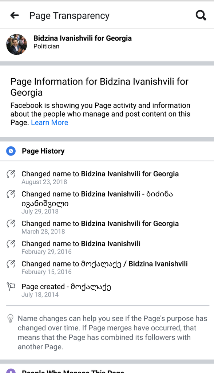Go back using the left arrow icon
Image resolution: width=214 pixels, height=373 pixels.
(x=15, y=15)
